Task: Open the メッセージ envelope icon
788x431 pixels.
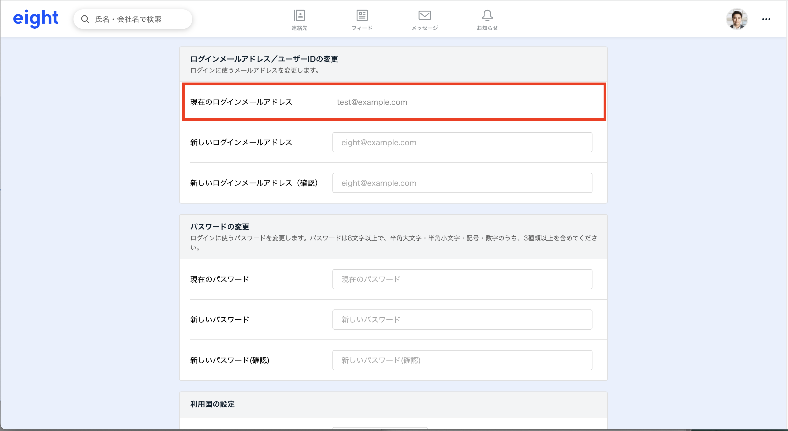Action: [425, 15]
